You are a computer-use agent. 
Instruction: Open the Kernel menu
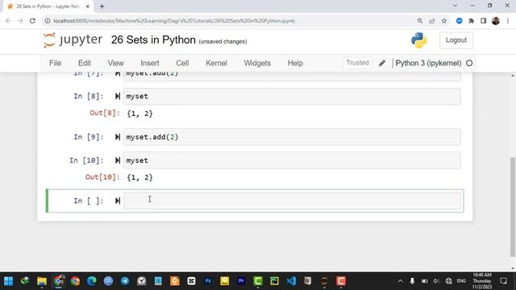(x=216, y=63)
